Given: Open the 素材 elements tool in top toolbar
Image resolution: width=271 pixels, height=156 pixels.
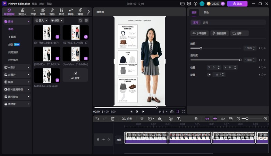Looking at the screenshot, I should [61, 12].
